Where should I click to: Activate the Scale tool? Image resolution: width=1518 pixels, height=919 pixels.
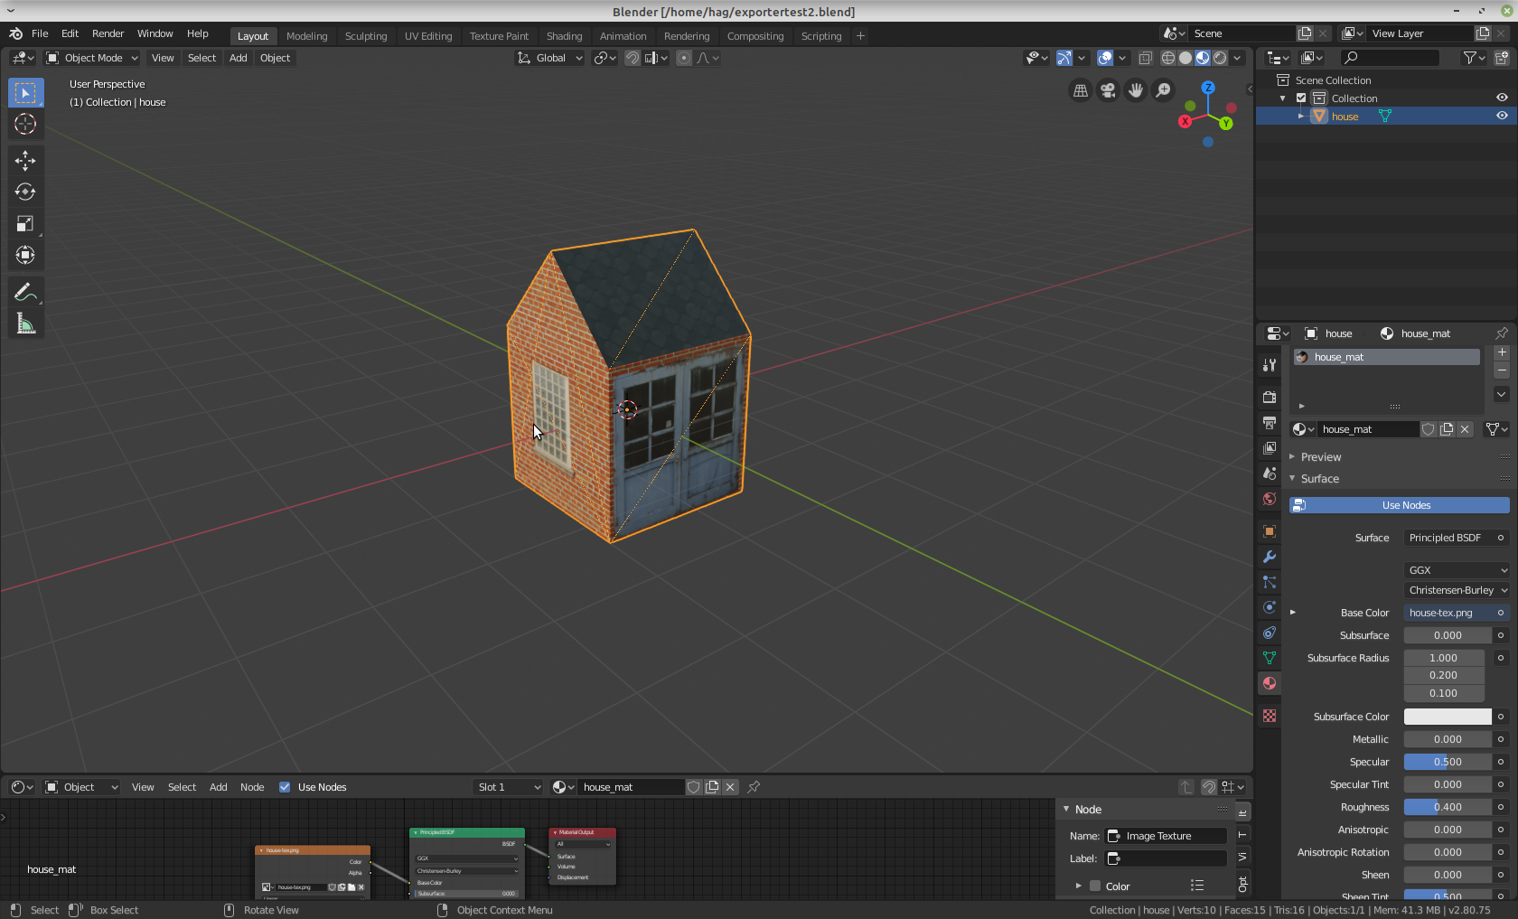click(25, 224)
